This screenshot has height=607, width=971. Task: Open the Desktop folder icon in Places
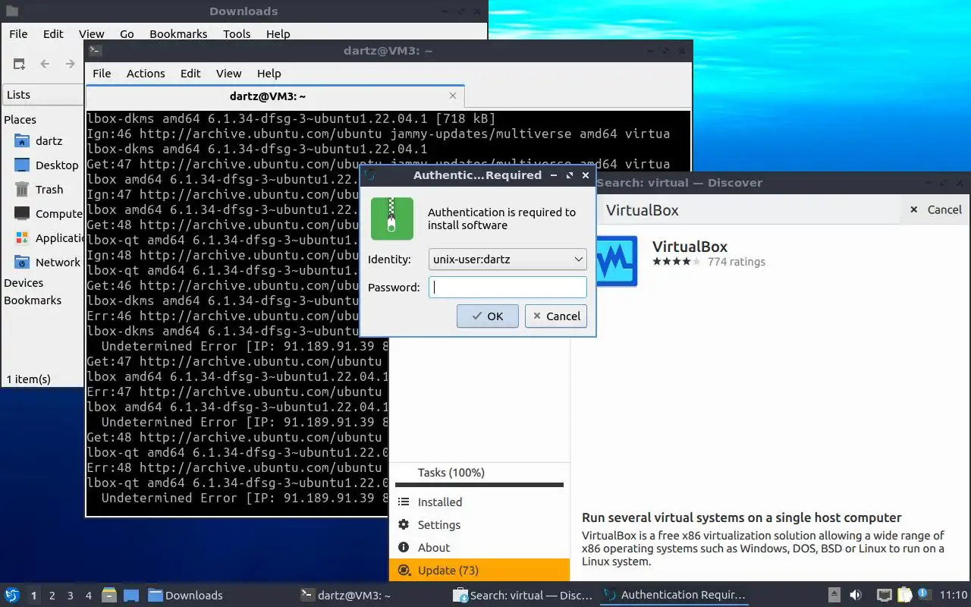pyautogui.click(x=22, y=165)
